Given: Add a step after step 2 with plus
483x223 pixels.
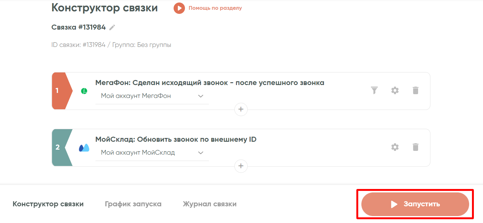Looking at the screenshot, I should coord(241,166).
